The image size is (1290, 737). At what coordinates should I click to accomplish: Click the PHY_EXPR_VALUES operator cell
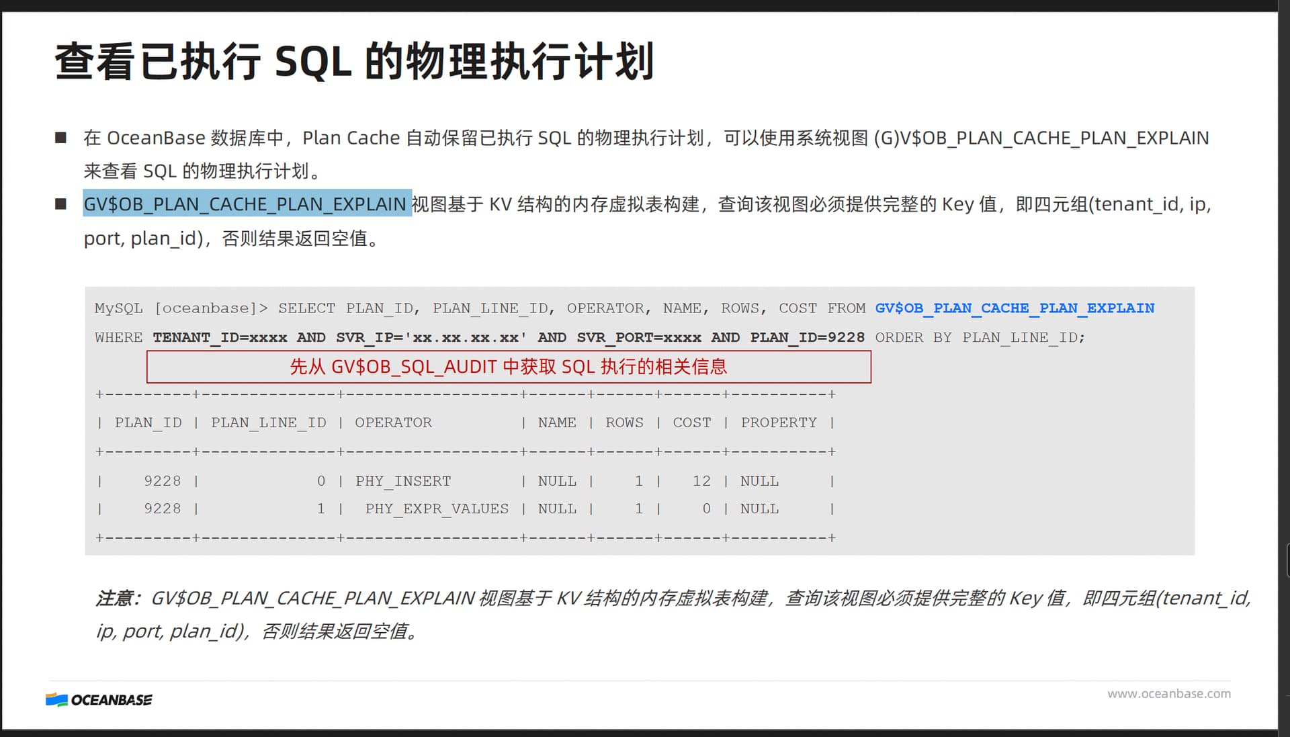click(x=437, y=509)
